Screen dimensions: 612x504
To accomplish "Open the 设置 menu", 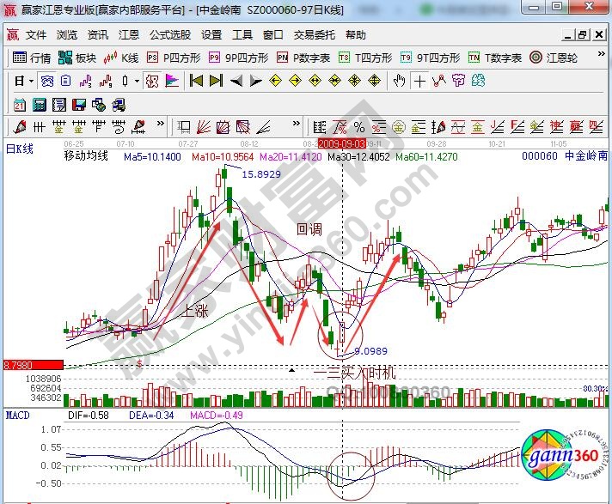I will [211, 35].
